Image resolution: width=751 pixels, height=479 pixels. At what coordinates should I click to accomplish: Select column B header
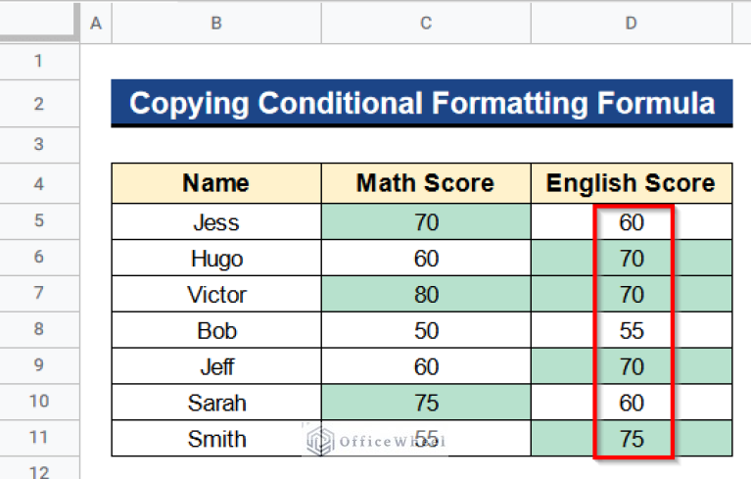[215, 23]
